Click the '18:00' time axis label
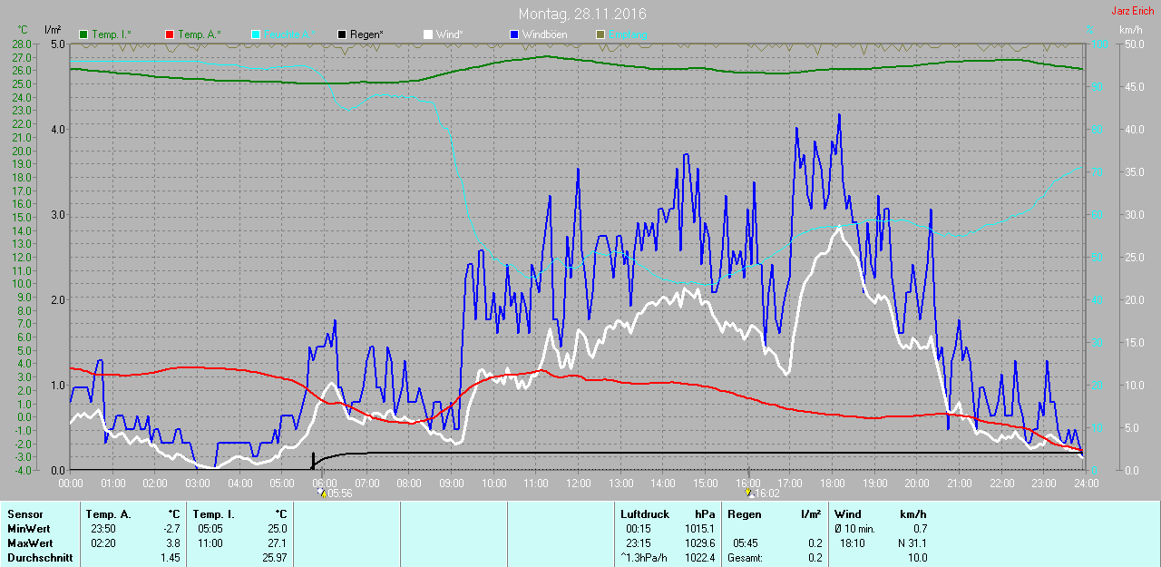This screenshot has height=567, width=1161. coord(832,483)
